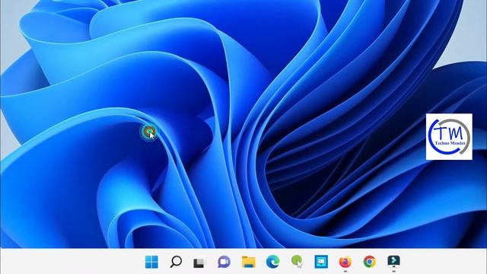Open Task View from taskbar
The width and height of the screenshot is (487, 274).
[x=199, y=263]
